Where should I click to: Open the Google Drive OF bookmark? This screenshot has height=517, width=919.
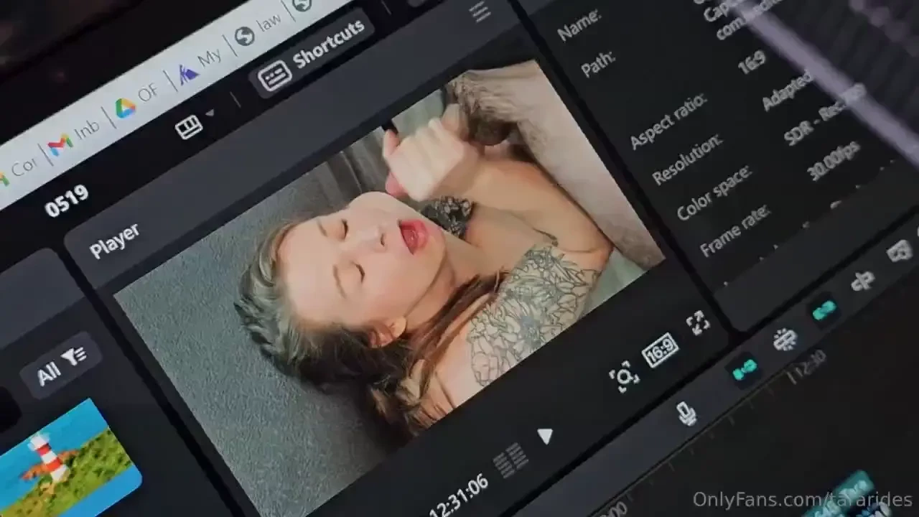(x=136, y=101)
